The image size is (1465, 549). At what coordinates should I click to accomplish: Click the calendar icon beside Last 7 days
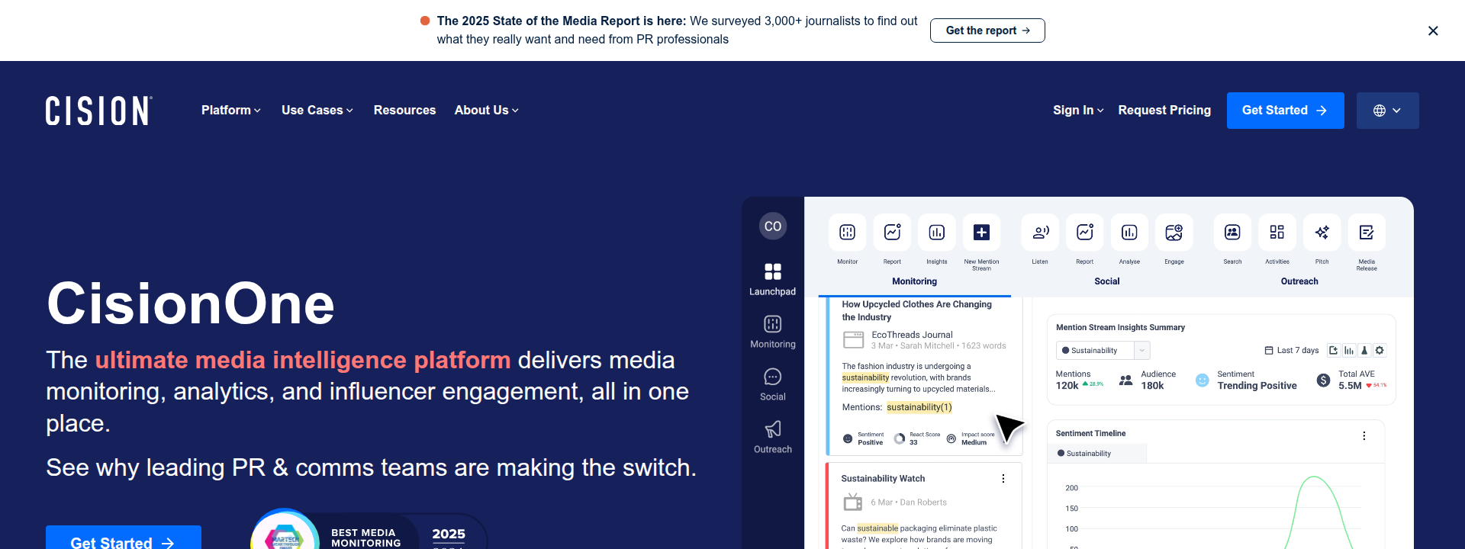tap(1269, 351)
